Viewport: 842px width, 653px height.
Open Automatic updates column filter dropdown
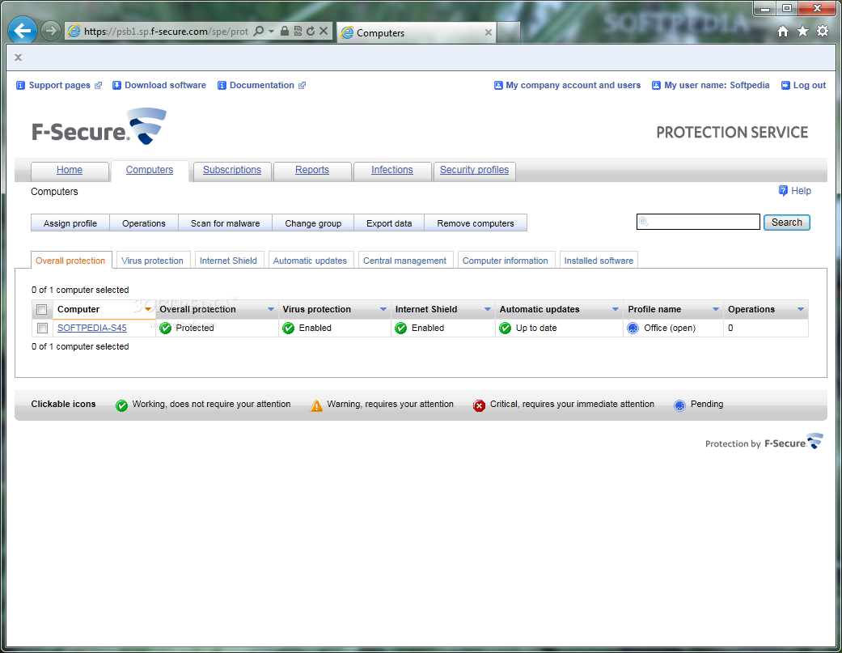[x=616, y=309]
